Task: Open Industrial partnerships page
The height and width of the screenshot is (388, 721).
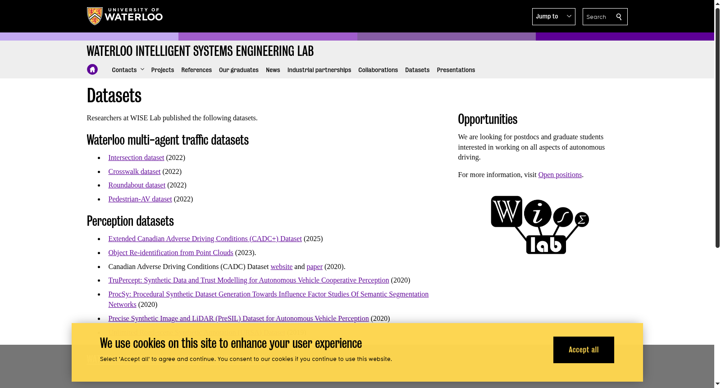Action: (x=319, y=70)
